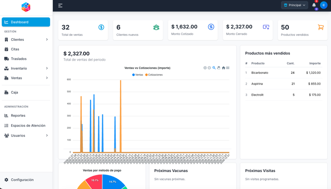Open notifications bell icon
Screen dimensions: 331x189
pos(314,5)
